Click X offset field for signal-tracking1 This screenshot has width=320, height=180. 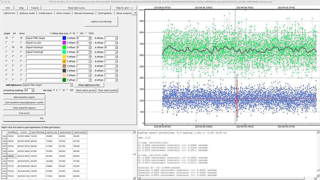click(x=110, y=47)
